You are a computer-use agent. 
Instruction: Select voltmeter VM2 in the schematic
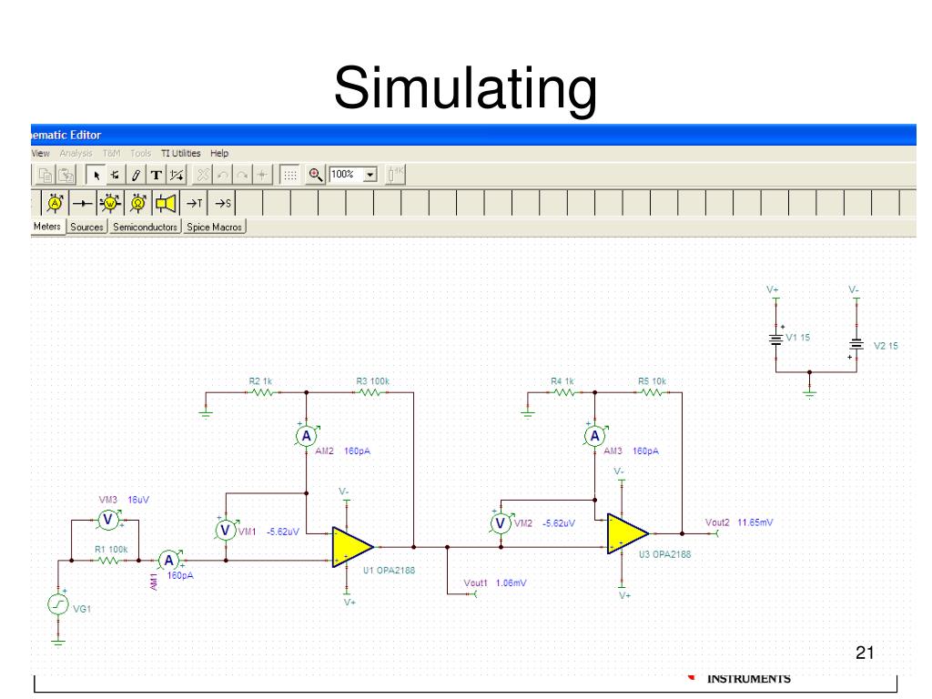(501, 522)
